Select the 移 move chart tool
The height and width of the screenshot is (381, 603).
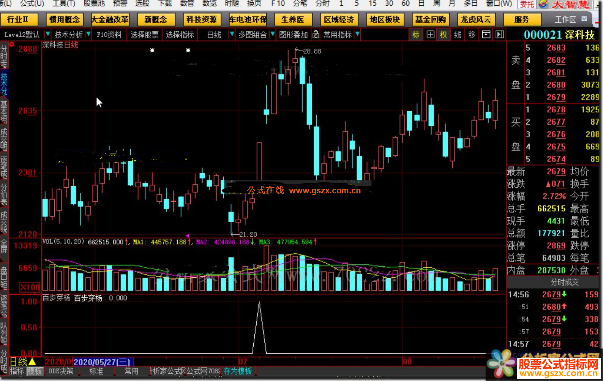click(x=472, y=35)
